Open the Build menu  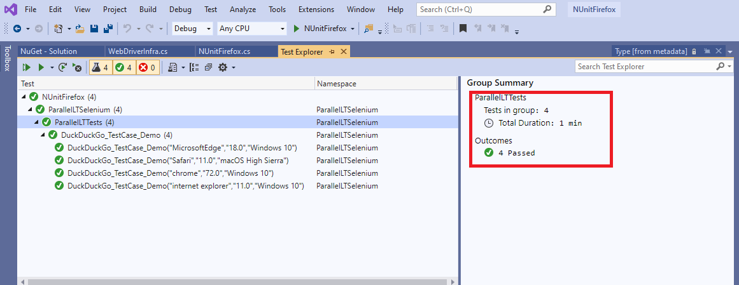coord(148,10)
